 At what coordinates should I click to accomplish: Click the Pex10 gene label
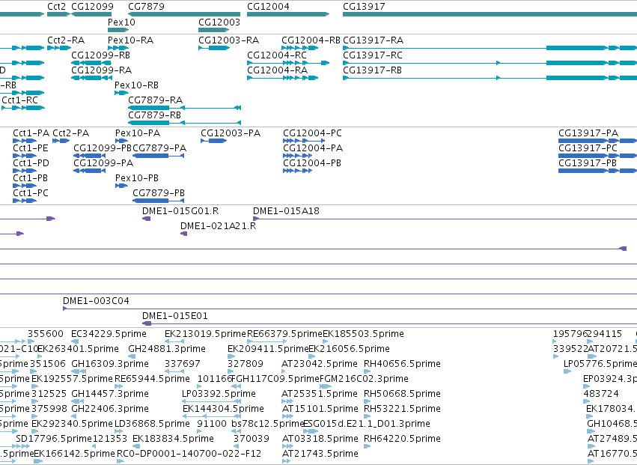(x=121, y=22)
